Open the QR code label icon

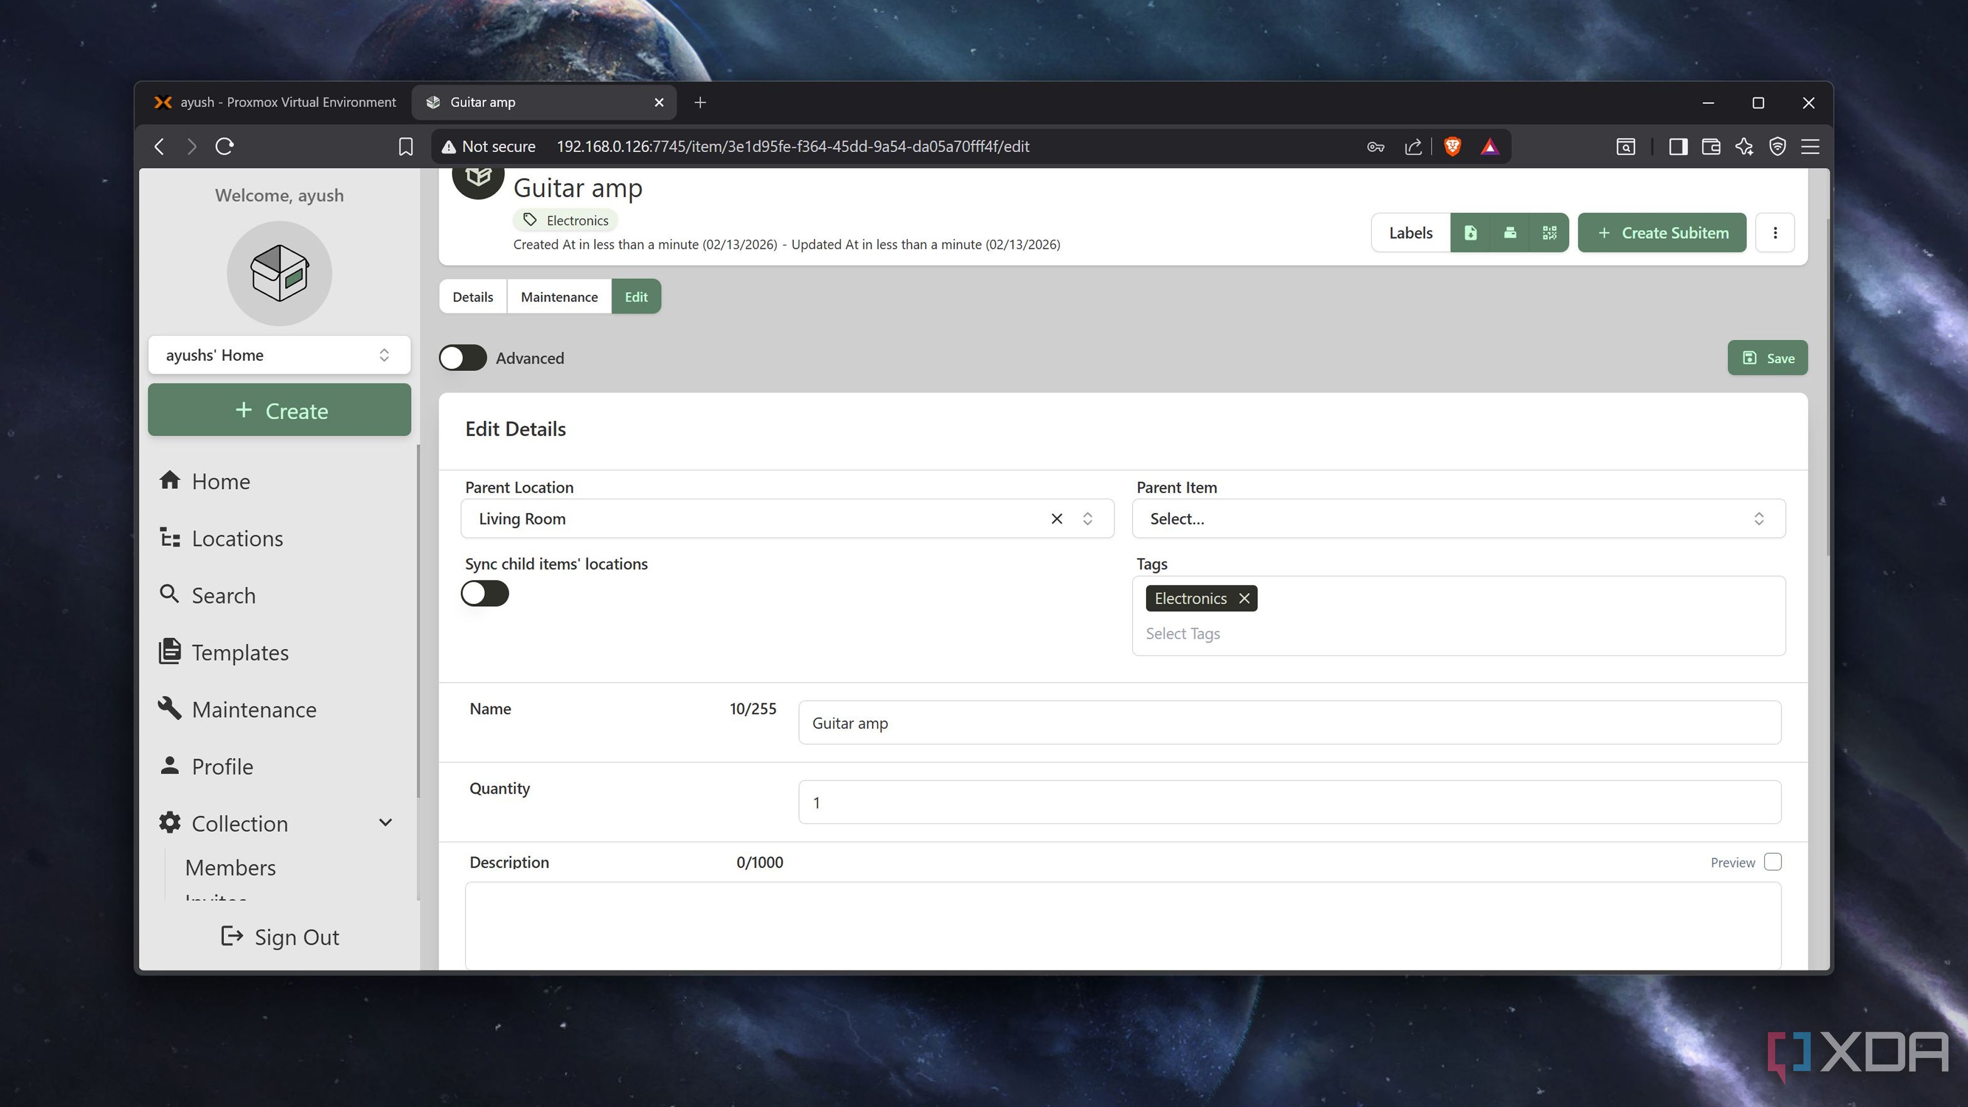[x=1549, y=232]
